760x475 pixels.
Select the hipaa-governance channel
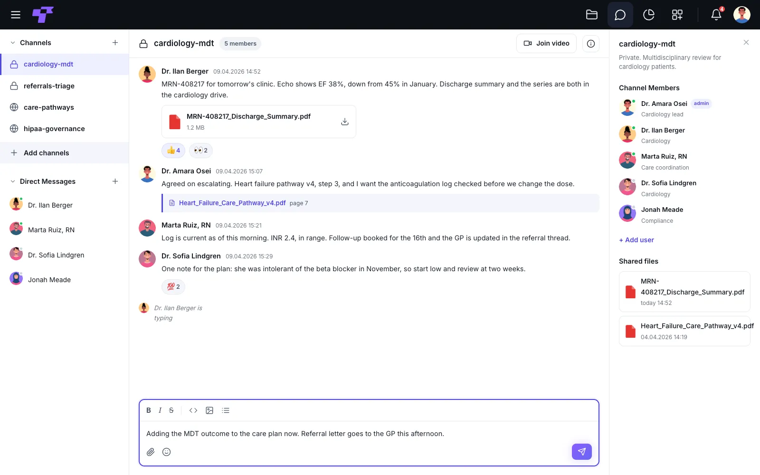point(65,129)
